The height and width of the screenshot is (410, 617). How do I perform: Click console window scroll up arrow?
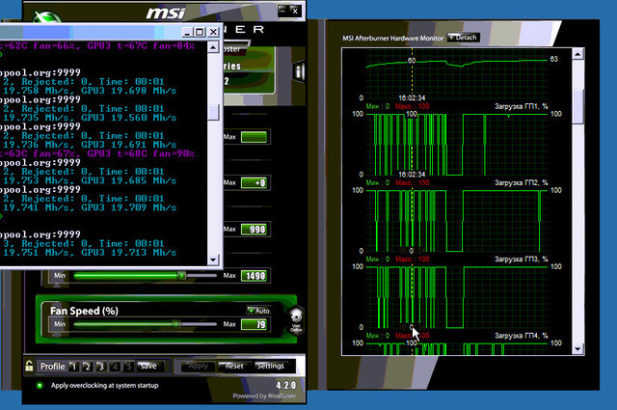[x=213, y=47]
